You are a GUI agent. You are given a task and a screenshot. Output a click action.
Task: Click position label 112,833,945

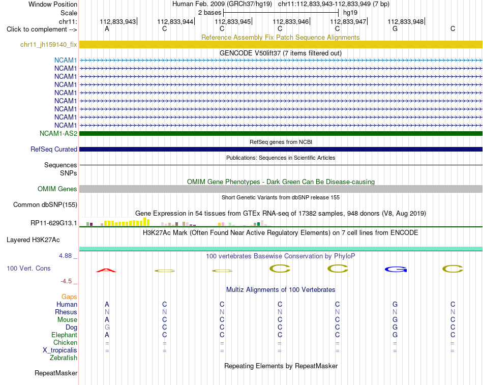[x=232, y=21]
